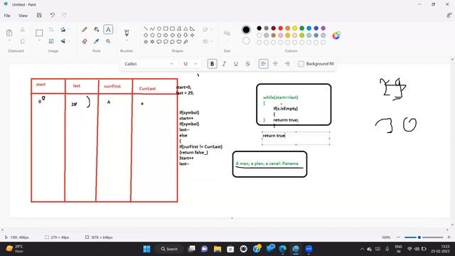
Task: Click the zoom slider handle
Action: [x=419, y=238]
